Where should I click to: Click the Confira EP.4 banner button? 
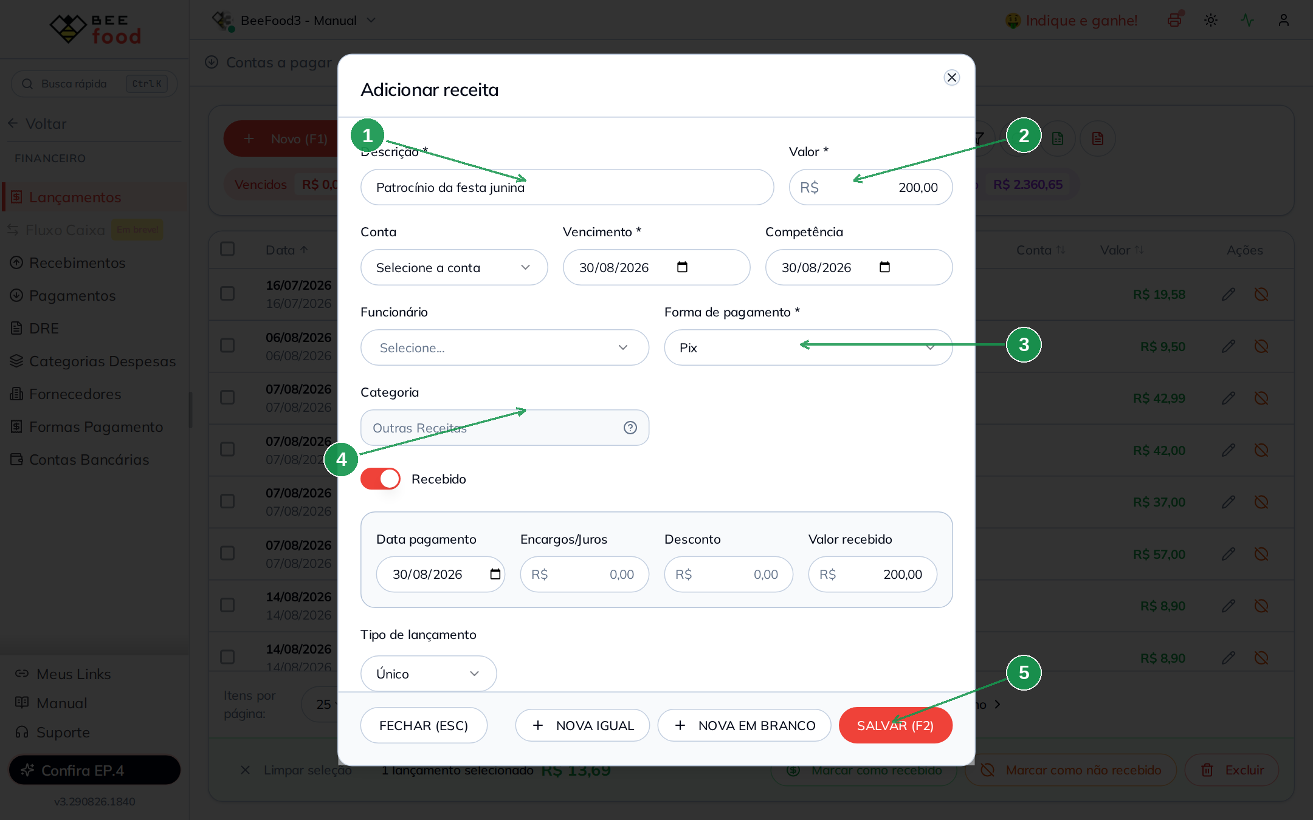[94, 770]
